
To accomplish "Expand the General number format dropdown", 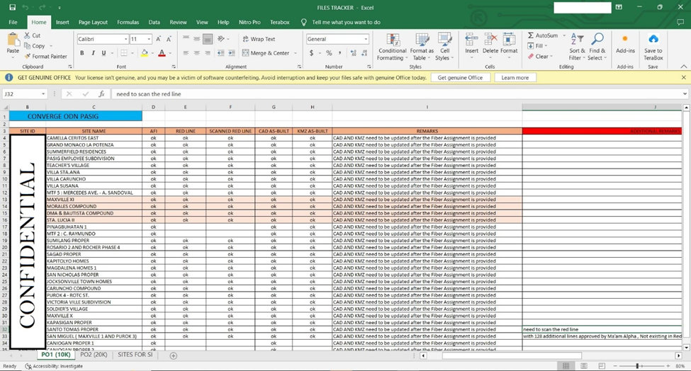I will point(366,39).
